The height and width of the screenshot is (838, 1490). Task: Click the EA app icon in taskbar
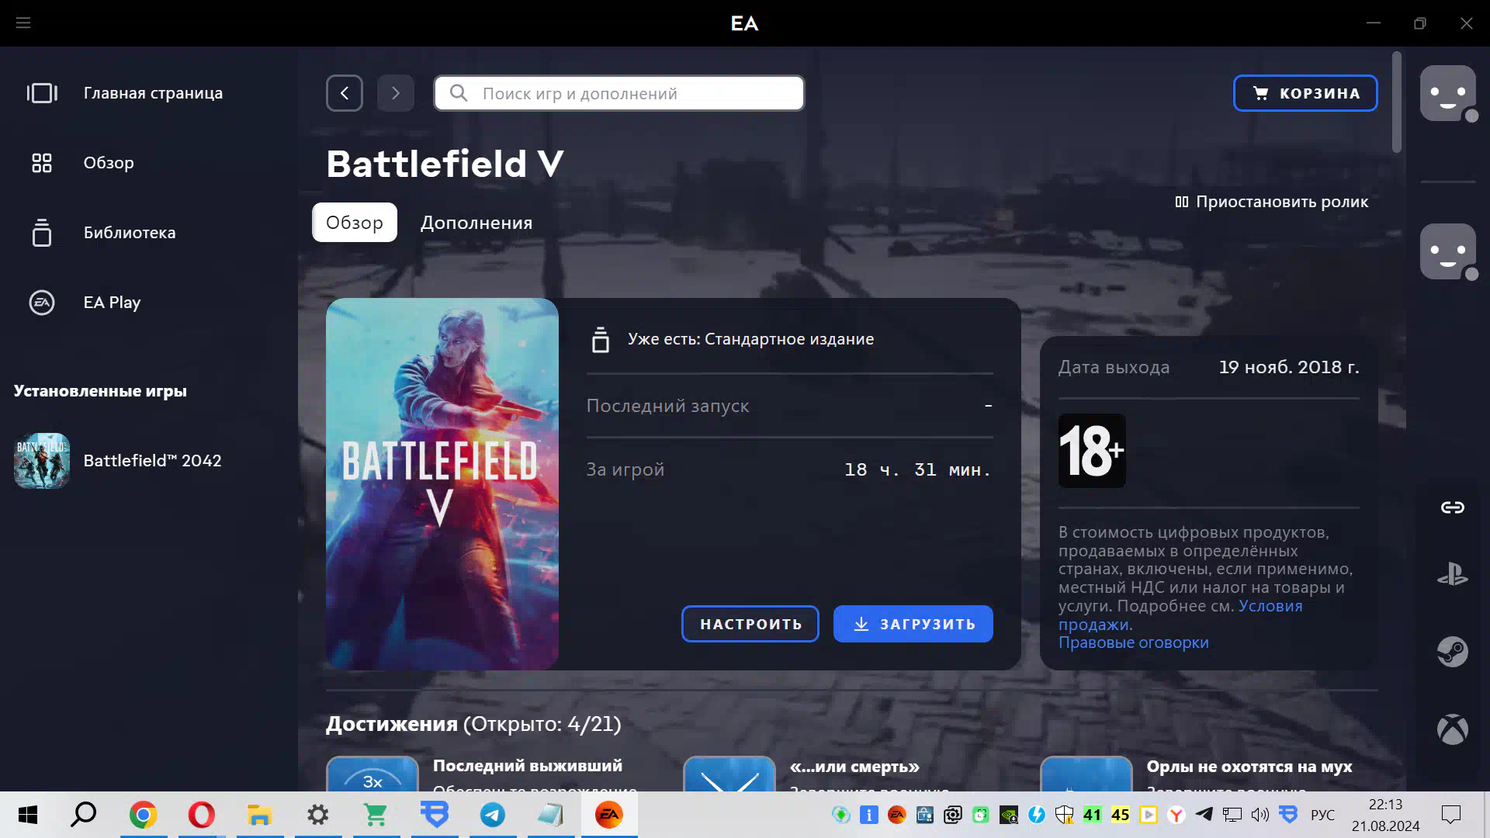[x=609, y=815]
